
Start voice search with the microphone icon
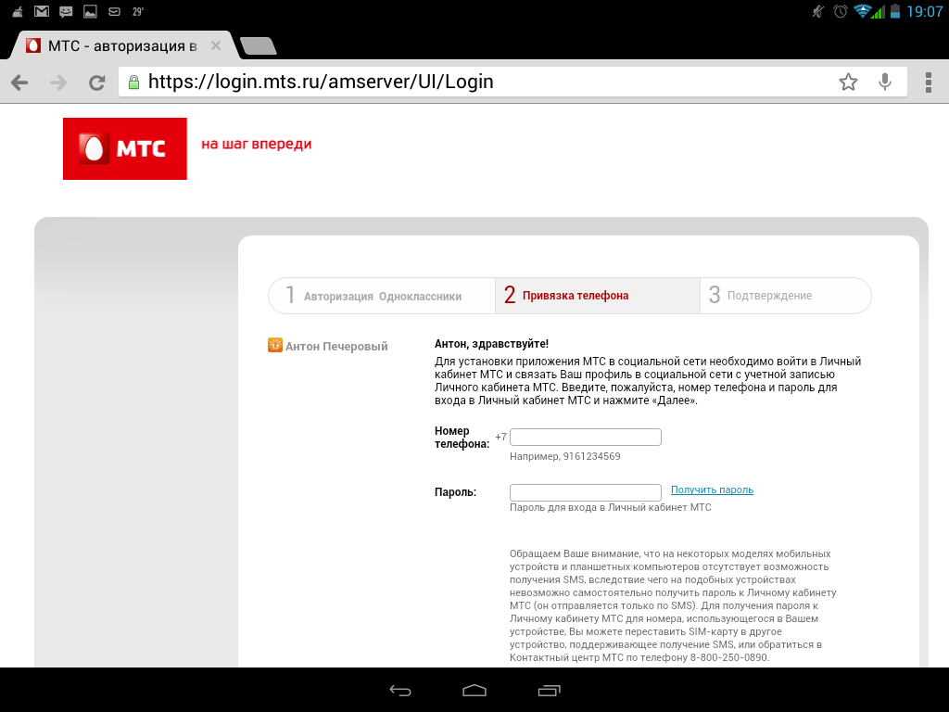(885, 82)
